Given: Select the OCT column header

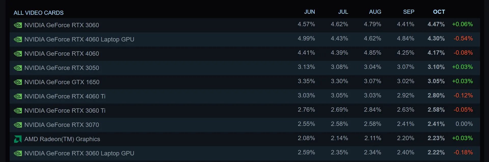Looking at the screenshot, I should click(x=439, y=12).
